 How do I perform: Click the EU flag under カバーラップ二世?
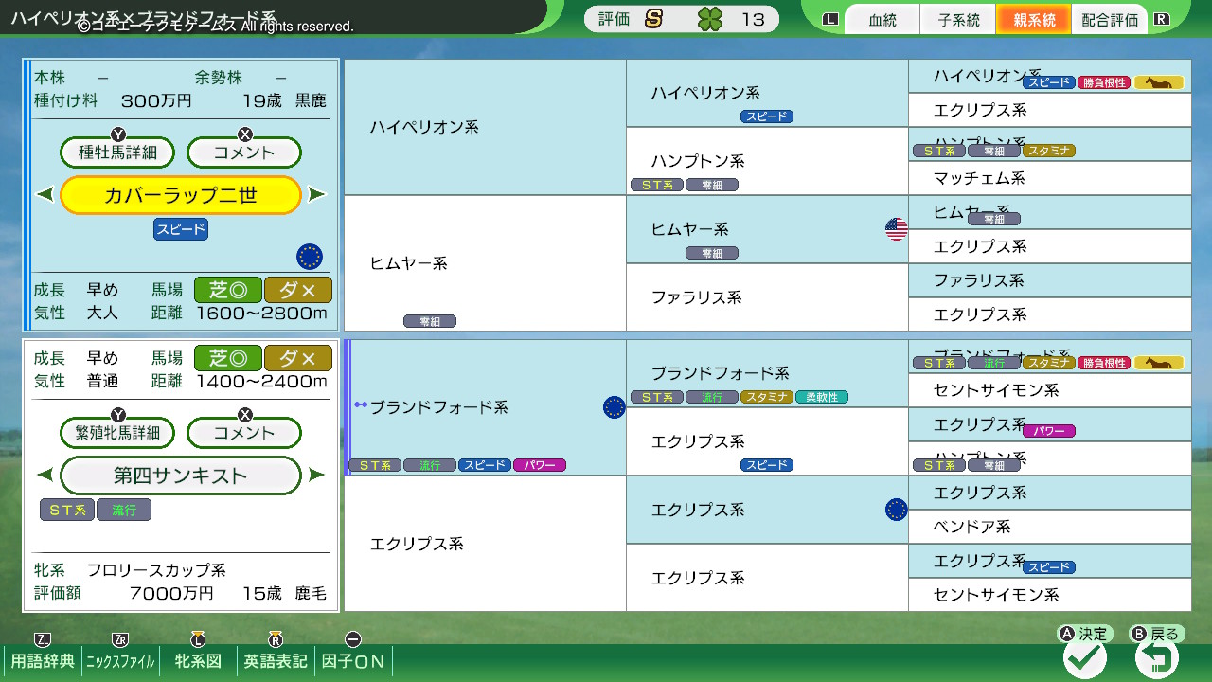tap(310, 257)
